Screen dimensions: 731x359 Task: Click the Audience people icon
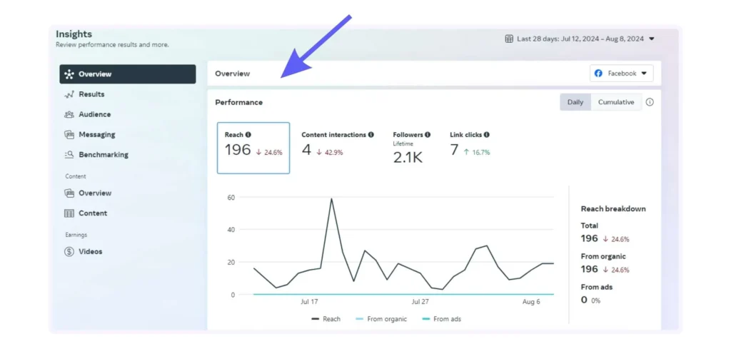click(x=69, y=114)
